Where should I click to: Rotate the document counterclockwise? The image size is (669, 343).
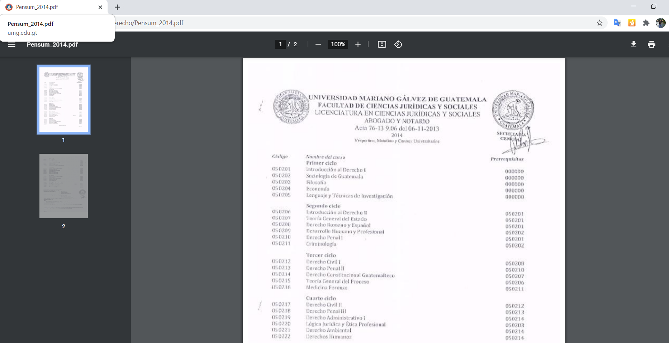pos(398,44)
